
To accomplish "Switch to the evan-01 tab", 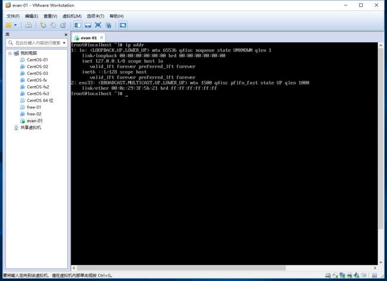I will click(89, 38).
